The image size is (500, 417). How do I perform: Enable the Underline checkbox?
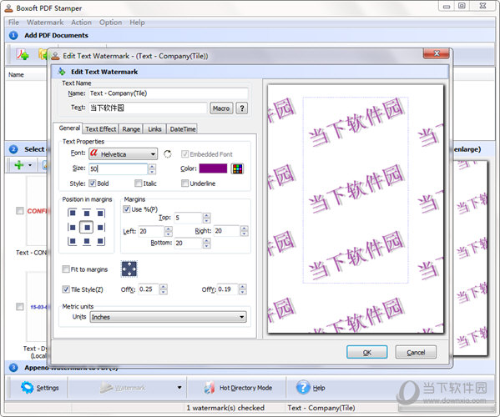(x=184, y=183)
